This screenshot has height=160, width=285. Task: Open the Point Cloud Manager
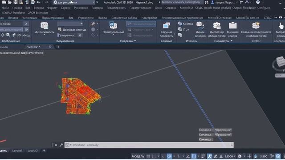(217, 30)
